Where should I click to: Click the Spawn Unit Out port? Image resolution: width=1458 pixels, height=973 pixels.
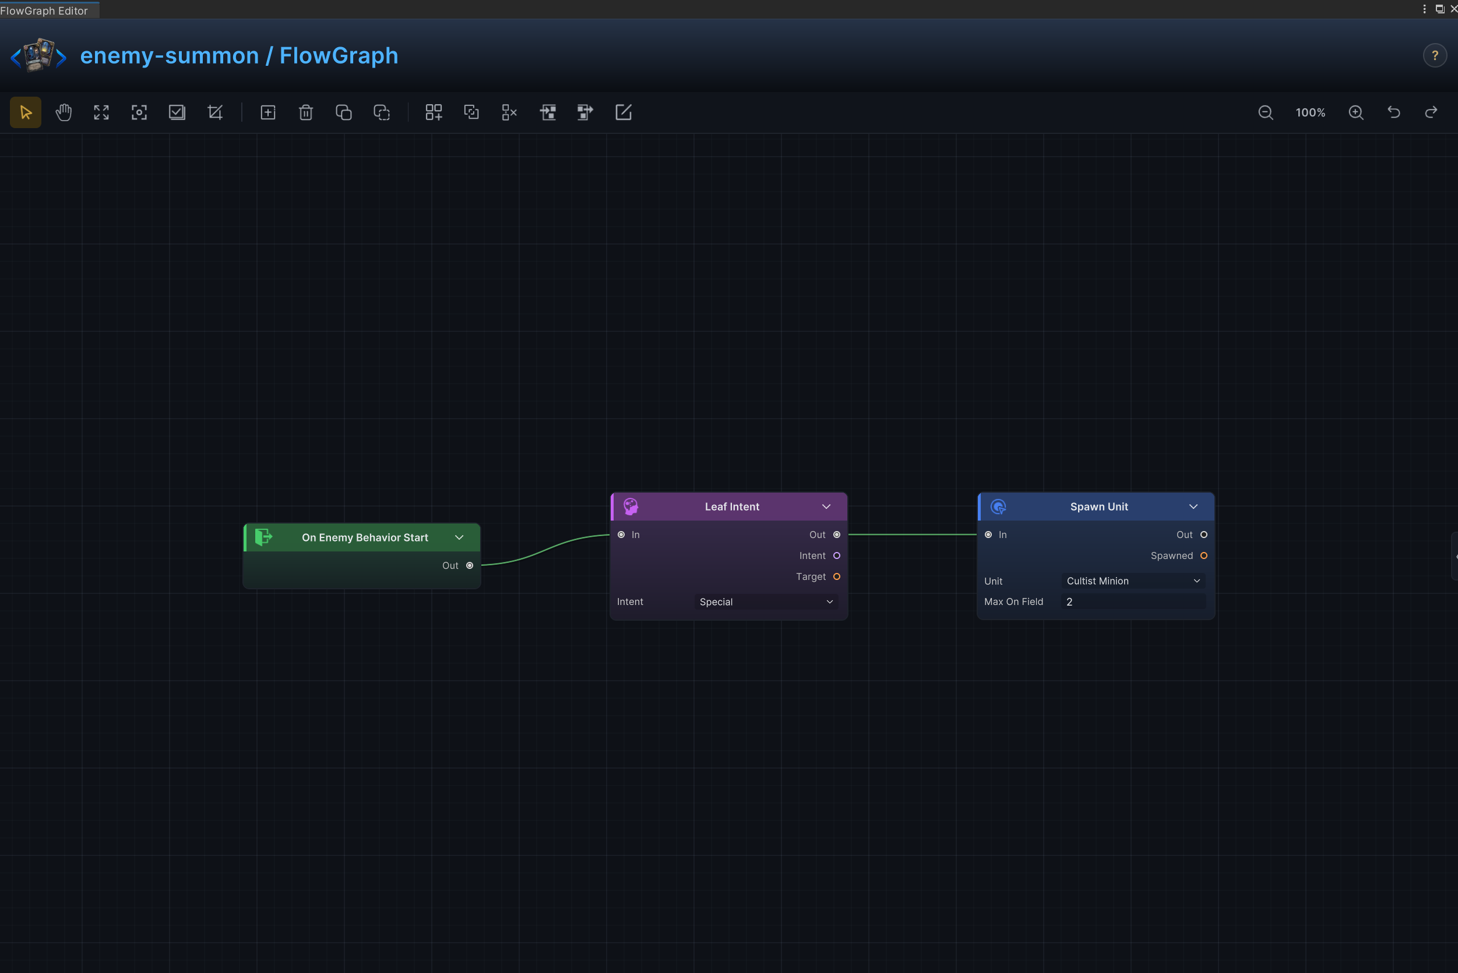[1203, 535]
